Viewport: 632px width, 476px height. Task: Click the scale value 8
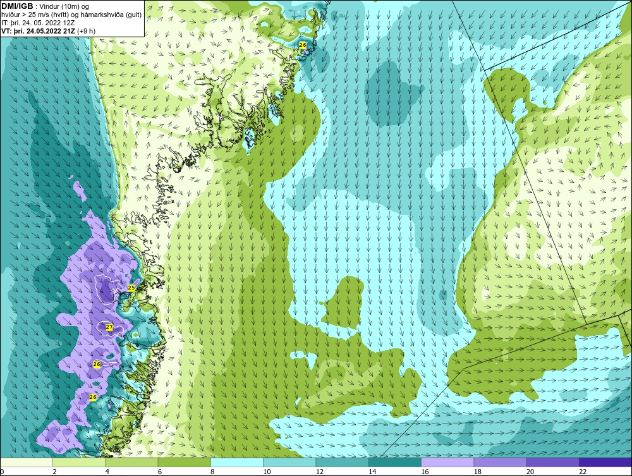(212, 472)
